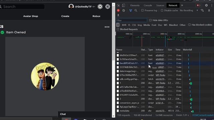Viewport: 214px width, 120px height.
Task: Open DevTools settings gear
Action: (x=206, y=5)
